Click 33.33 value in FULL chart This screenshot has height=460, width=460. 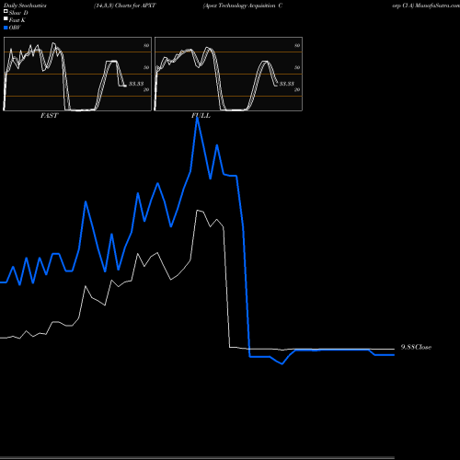[287, 84]
